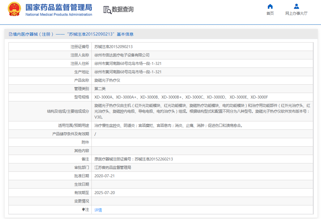
Task: Go to 首页 text label
Action: pos(270,13)
